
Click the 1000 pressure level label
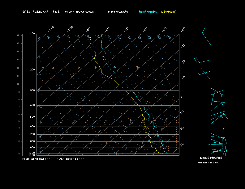point(32,153)
